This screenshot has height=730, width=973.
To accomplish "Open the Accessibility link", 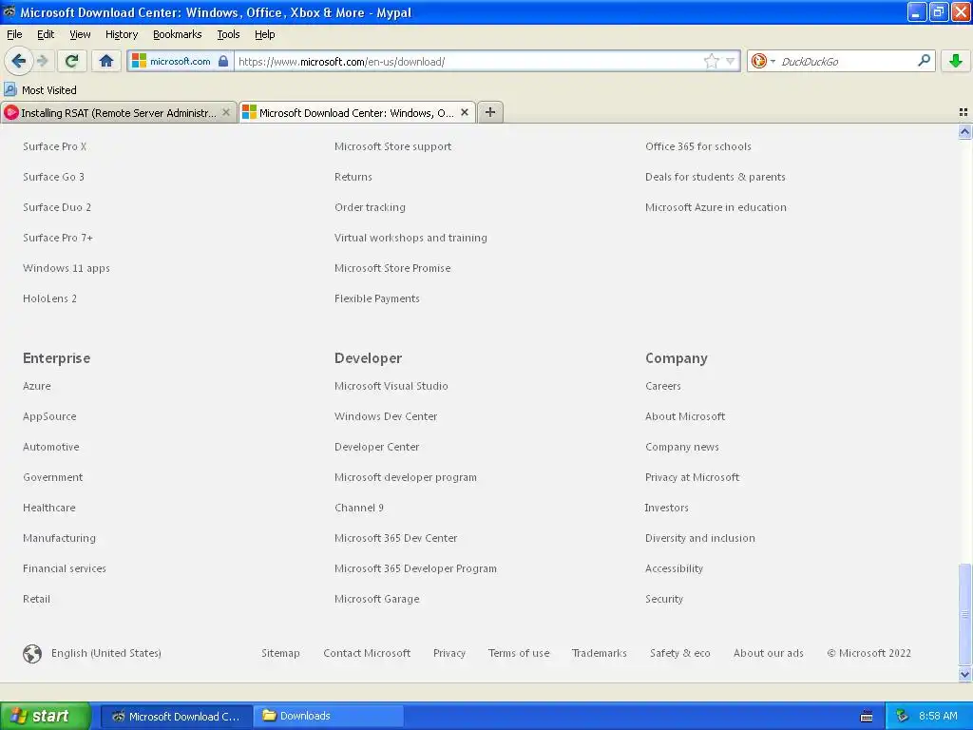I will 674,568.
